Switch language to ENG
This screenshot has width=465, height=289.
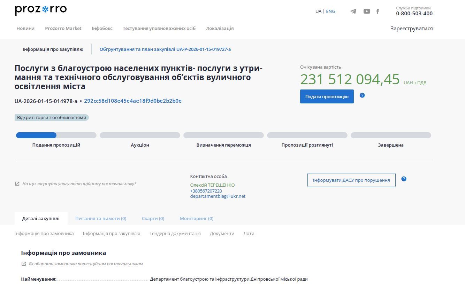pos(330,11)
